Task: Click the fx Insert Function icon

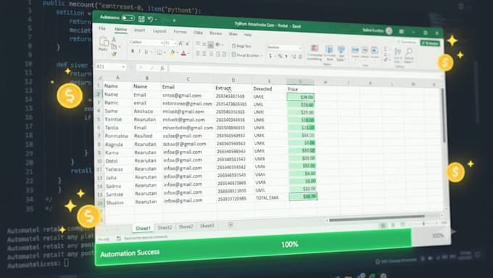Action: (162, 68)
